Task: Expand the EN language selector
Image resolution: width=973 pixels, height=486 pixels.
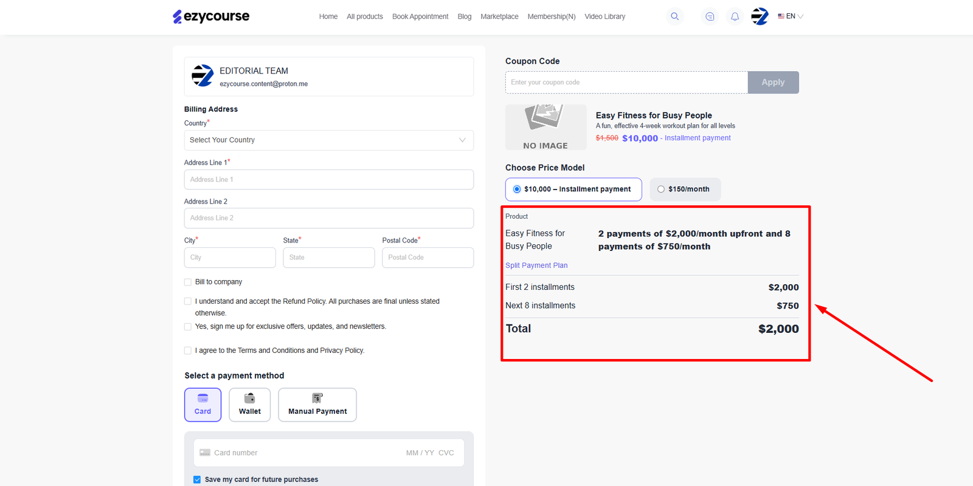Action: point(791,16)
